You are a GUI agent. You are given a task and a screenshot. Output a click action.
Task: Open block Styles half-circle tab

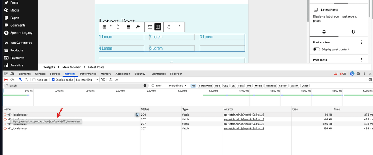point(353,32)
